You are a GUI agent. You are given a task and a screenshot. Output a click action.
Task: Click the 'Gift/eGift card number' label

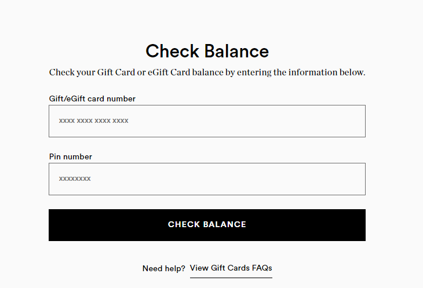point(92,99)
